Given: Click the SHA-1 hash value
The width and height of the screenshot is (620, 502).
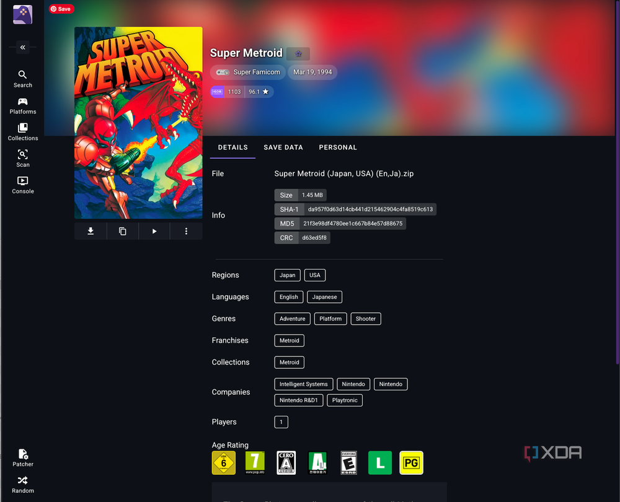Looking at the screenshot, I should click(371, 209).
